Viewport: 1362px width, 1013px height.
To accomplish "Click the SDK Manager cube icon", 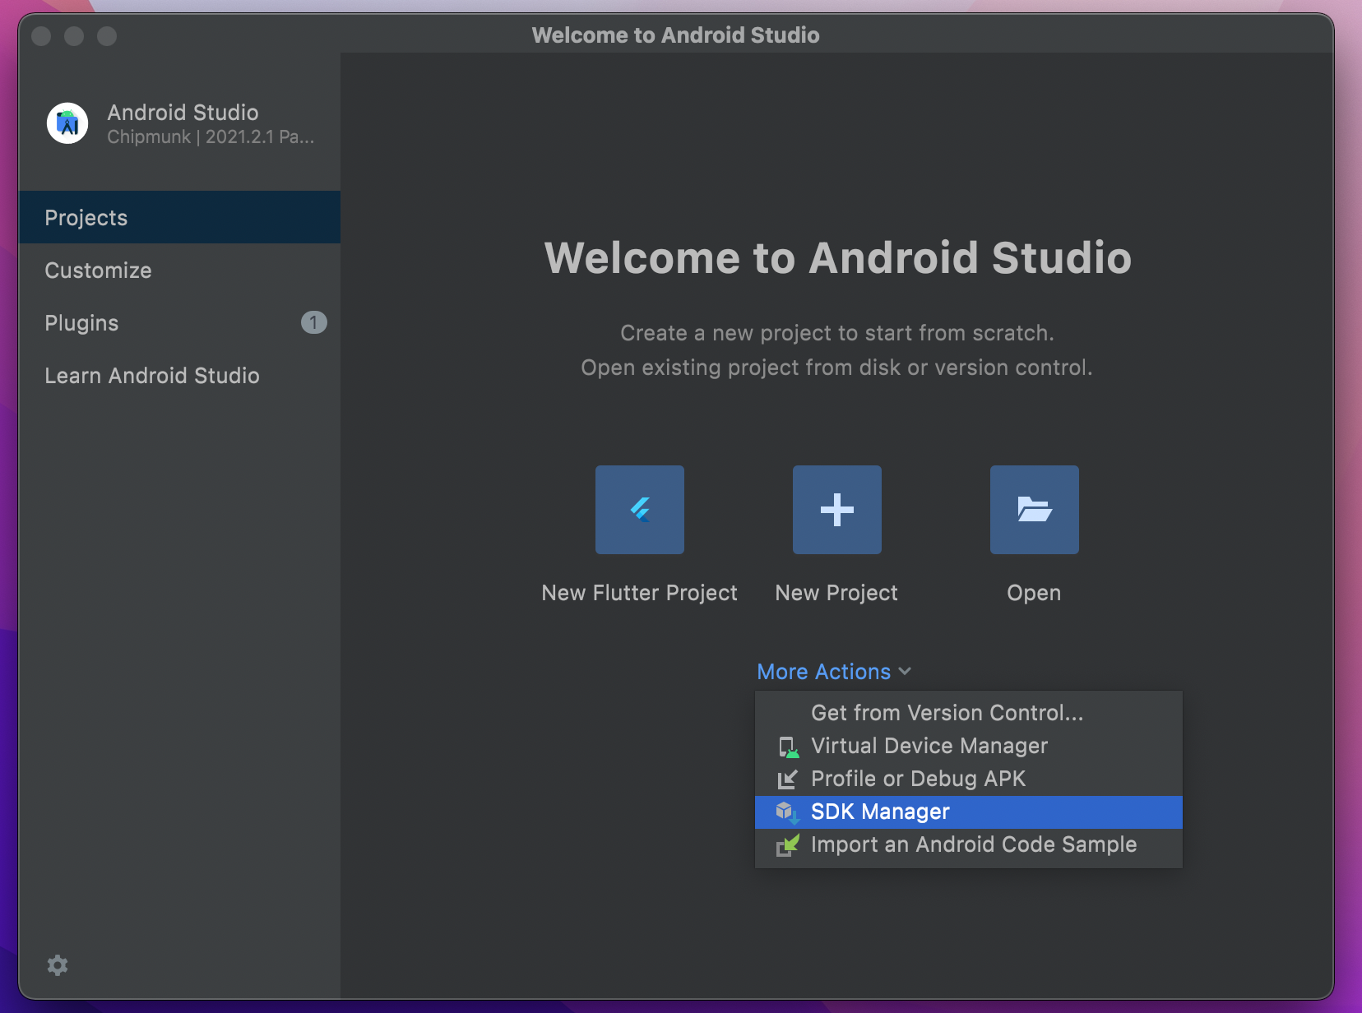I will pyautogui.click(x=788, y=812).
